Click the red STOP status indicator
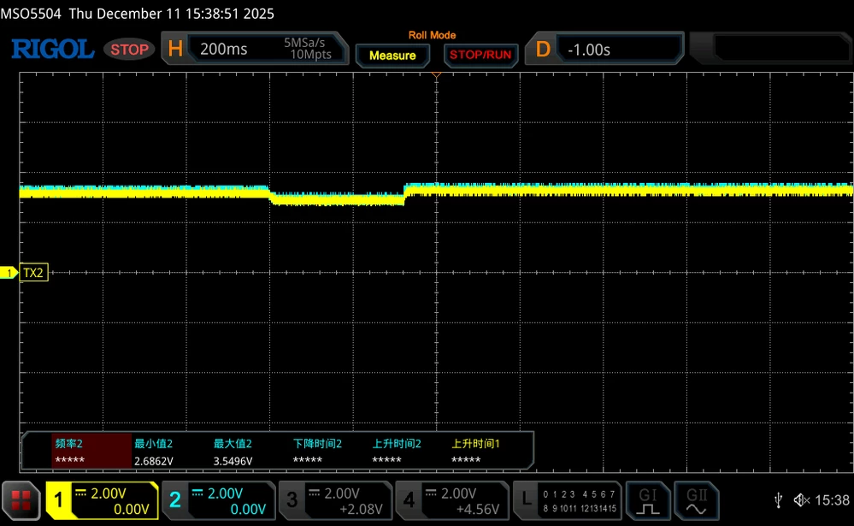The image size is (854, 526). click(x=129, y=50)
